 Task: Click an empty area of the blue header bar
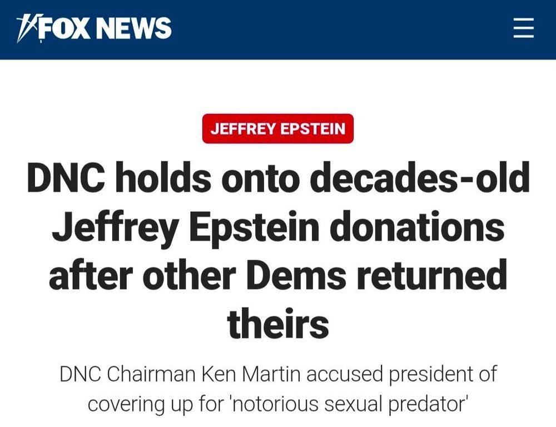click(x=334, y=29)
